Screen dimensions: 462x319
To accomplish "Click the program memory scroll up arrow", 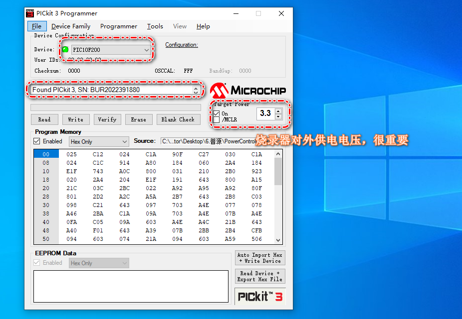I will tap(278, 153).
